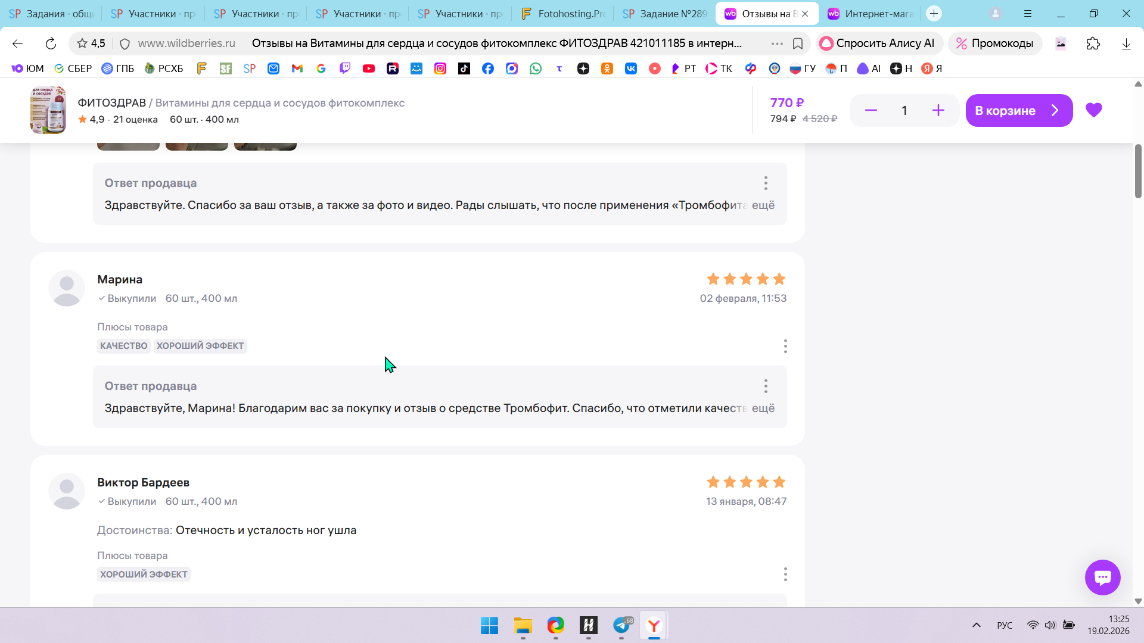Open YouTube bookmark in bookmarks bar
1144x643 pixels.
[369, 68]
